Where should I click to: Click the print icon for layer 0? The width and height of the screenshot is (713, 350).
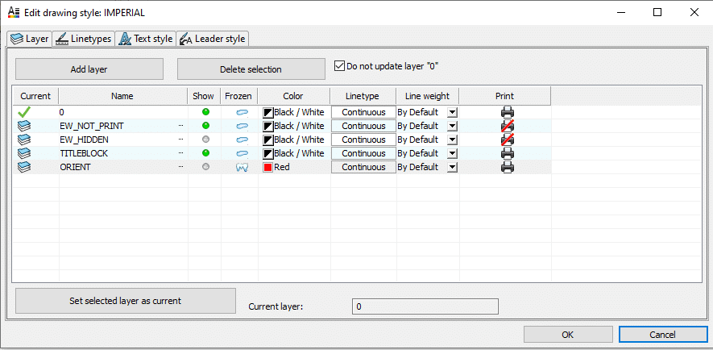[507, 112]
